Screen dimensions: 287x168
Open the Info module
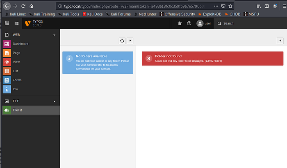(15, 89)
